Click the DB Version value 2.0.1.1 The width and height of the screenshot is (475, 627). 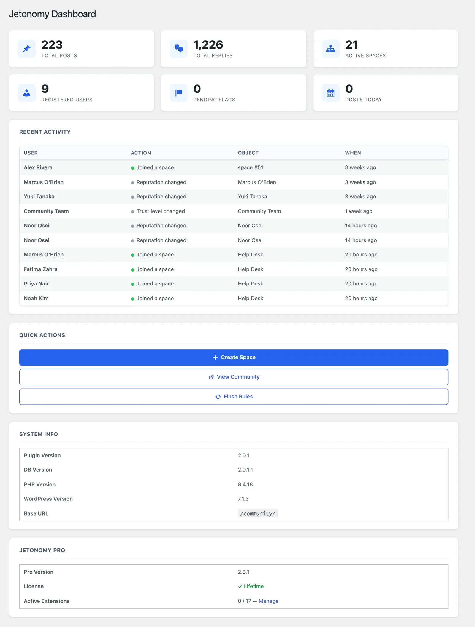245,470
